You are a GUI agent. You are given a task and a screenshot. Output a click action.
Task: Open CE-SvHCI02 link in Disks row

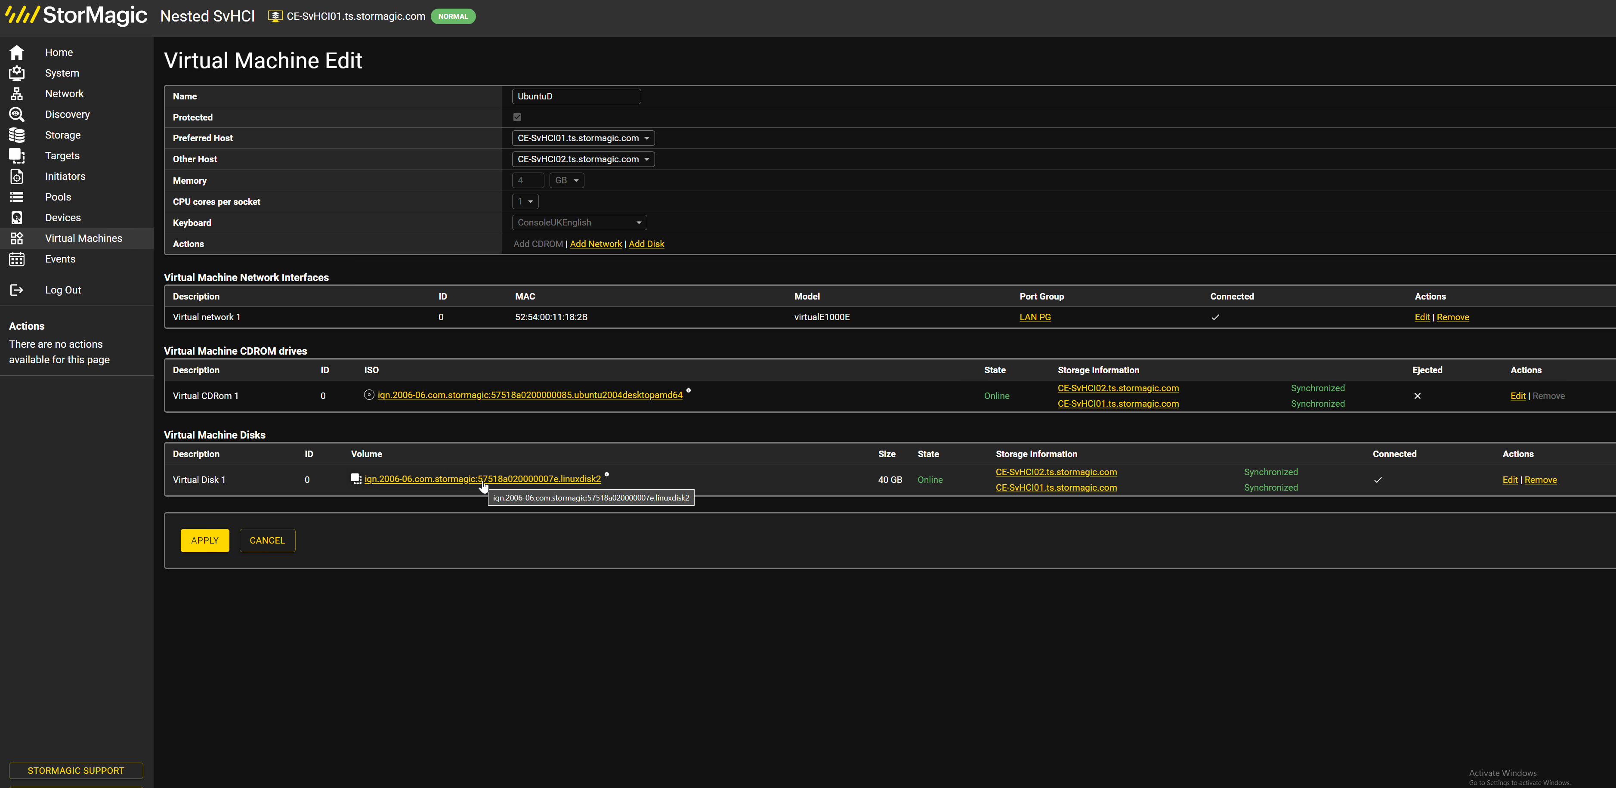[1056, 473]
